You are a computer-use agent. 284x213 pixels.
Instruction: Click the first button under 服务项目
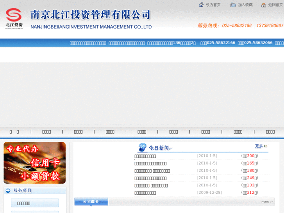pyautogui.click(x=35, y=203)
